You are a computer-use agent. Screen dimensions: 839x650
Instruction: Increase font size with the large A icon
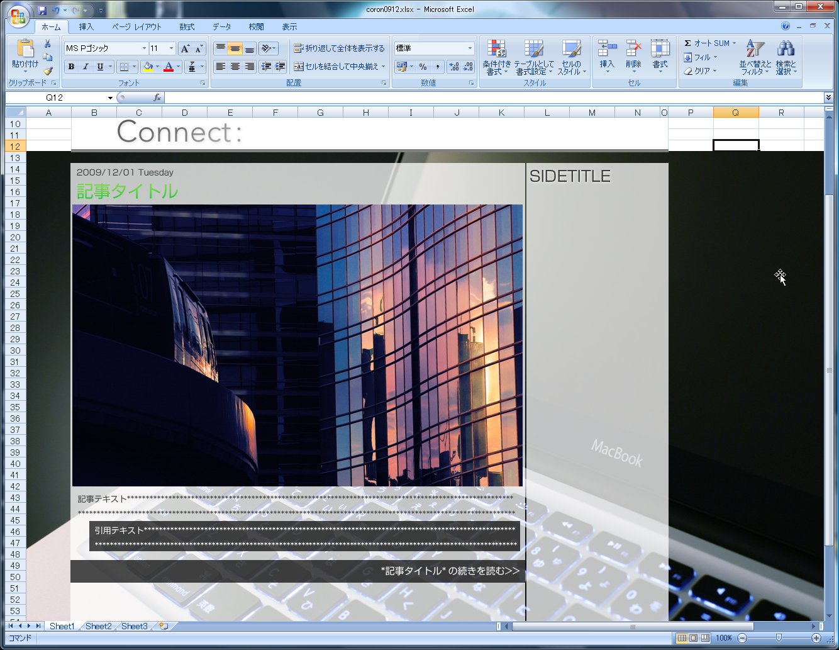(185, 48)
